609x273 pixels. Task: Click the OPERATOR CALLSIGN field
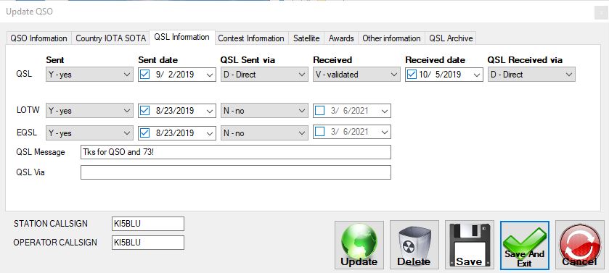click(148, 243)
